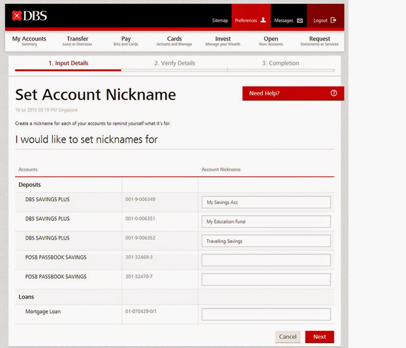Click the Accounts column header
406x348 pixels.
point(28,170)
